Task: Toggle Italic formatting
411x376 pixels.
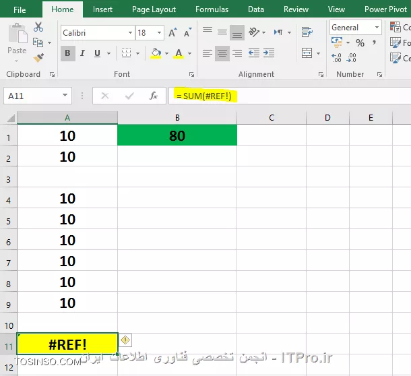Action: click(x=82, y=53)
